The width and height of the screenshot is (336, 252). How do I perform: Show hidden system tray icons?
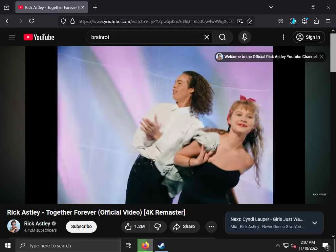tap(278, 245)
